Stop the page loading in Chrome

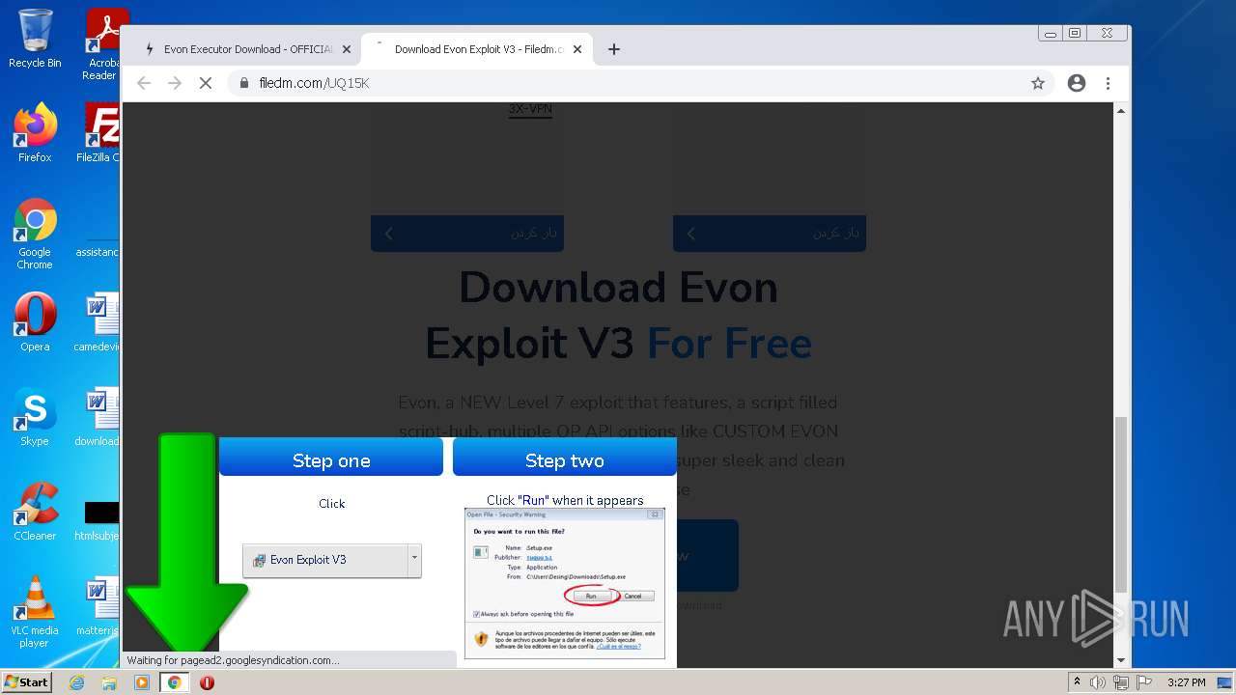[x=206, y=83]
